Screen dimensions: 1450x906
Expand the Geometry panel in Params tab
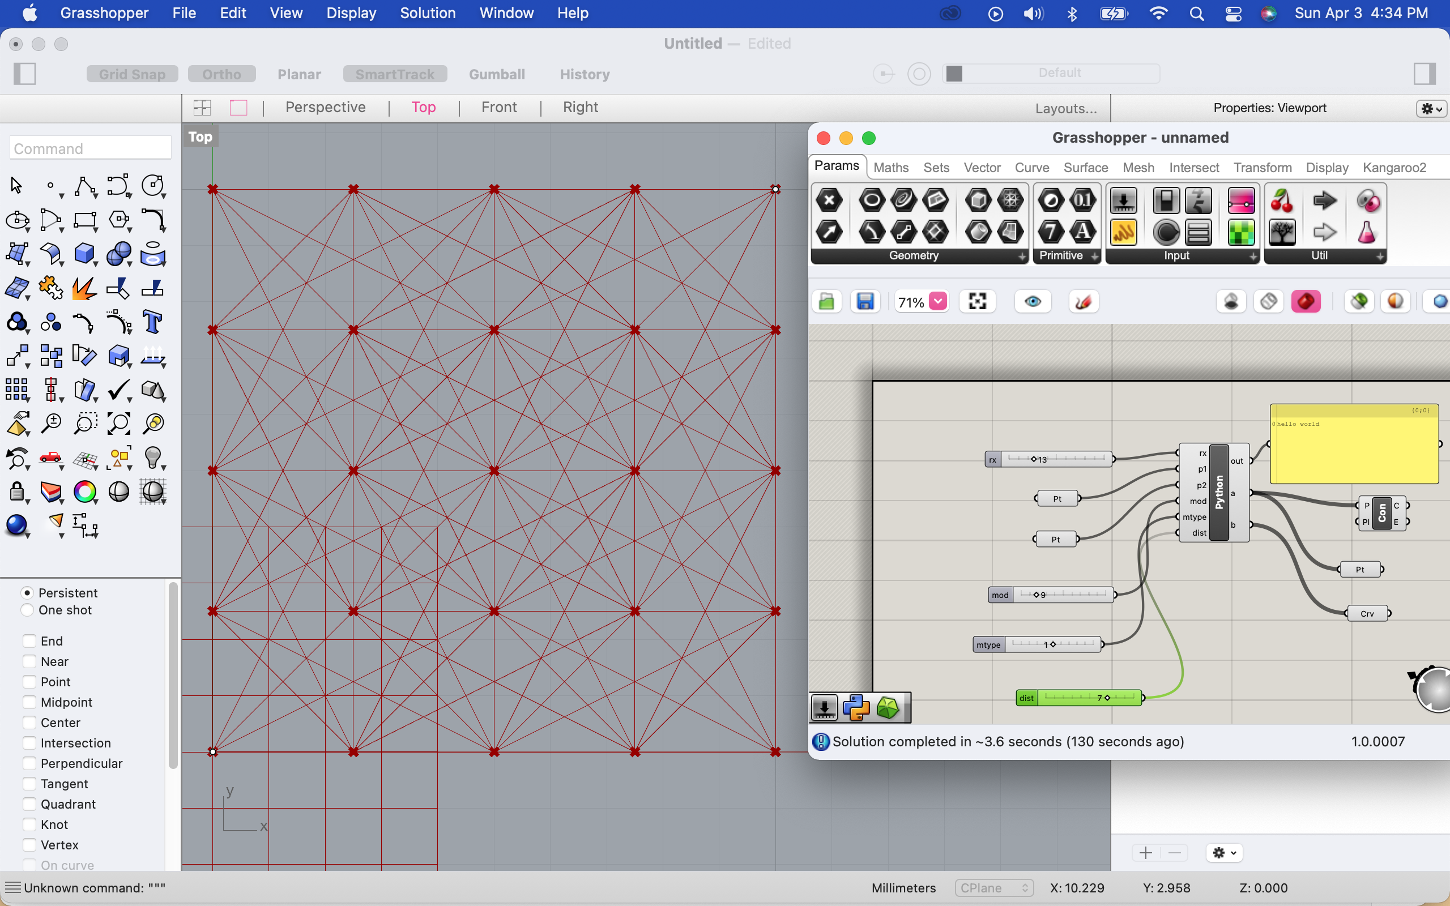pos(1022,257)
